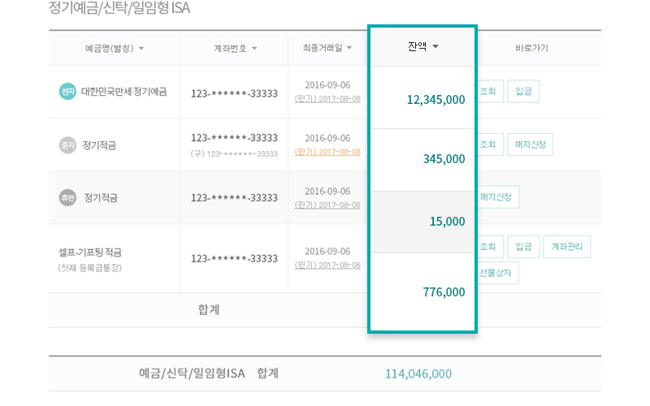Viewport: 650px width, 406px height.
Task: Click account number in 휴면 정기적금 row
Action: [234, 198]
